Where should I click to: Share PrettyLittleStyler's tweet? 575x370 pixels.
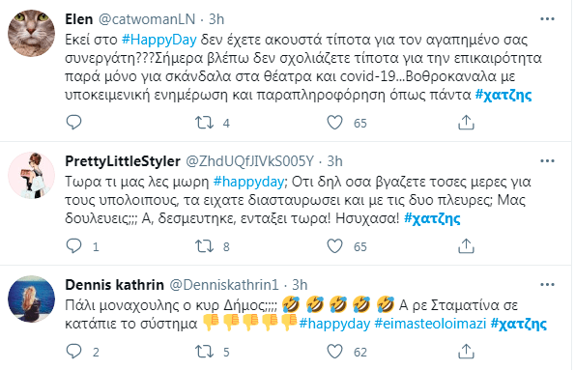click(466, 246)
